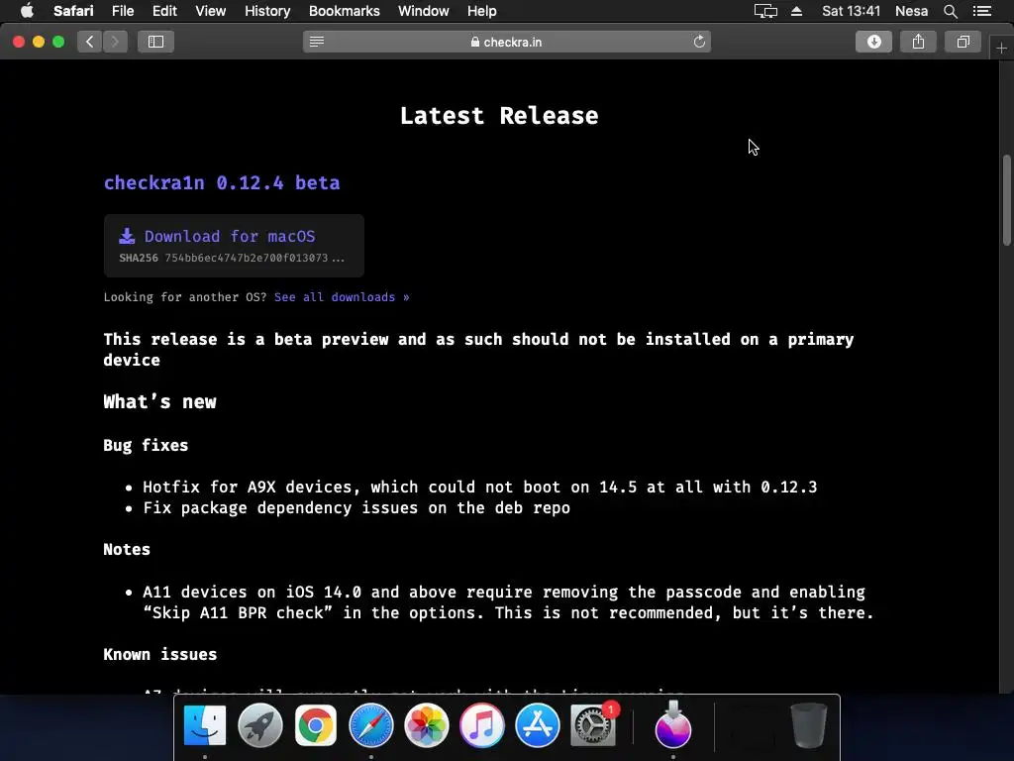The image size is (1014, 761).
Task: Open the Nesa user menu
Action: (x=911, y=11)
